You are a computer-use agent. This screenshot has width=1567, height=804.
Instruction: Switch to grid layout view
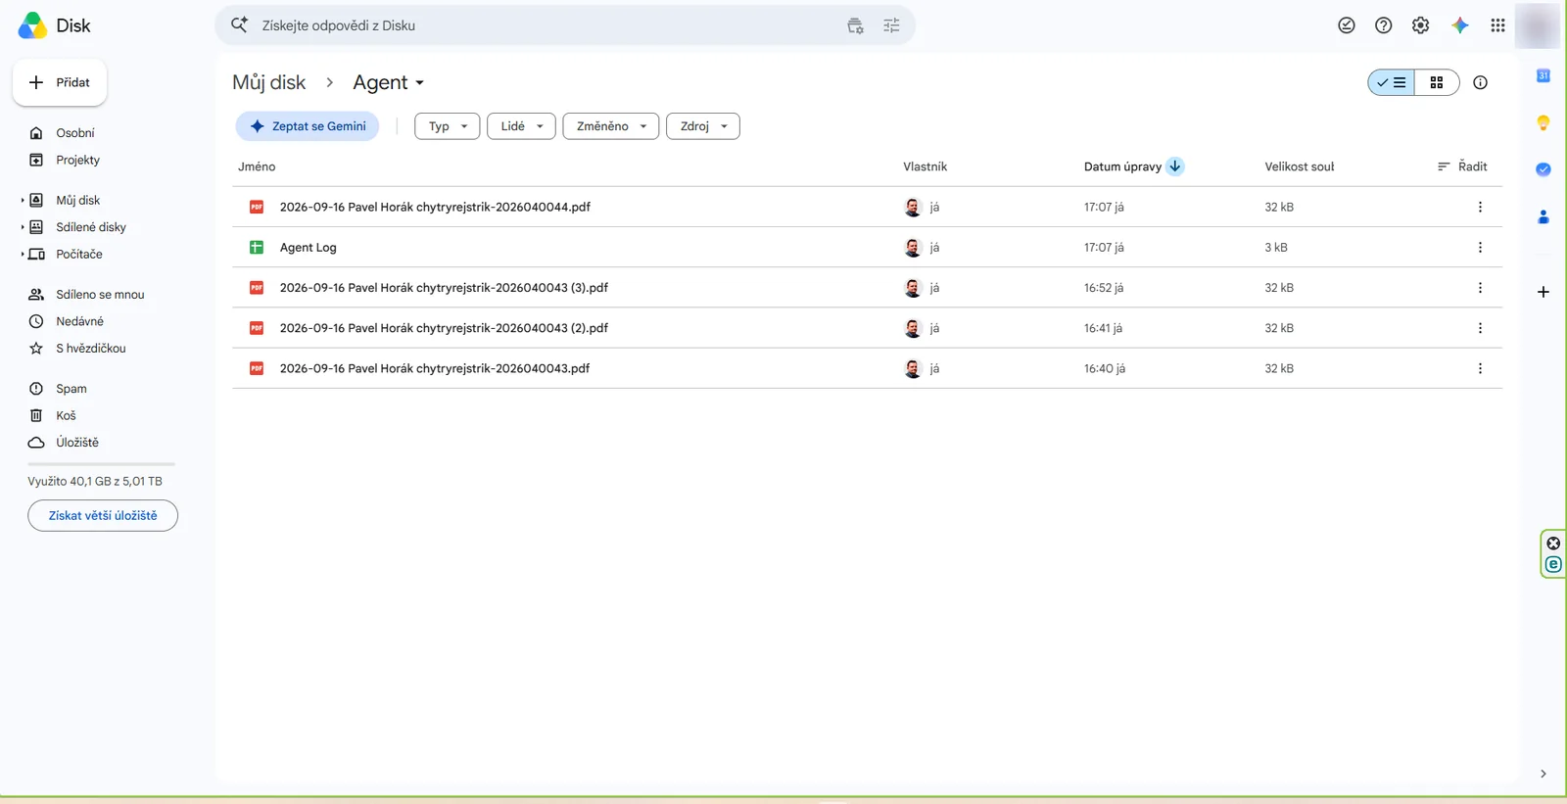[1437, 82]
